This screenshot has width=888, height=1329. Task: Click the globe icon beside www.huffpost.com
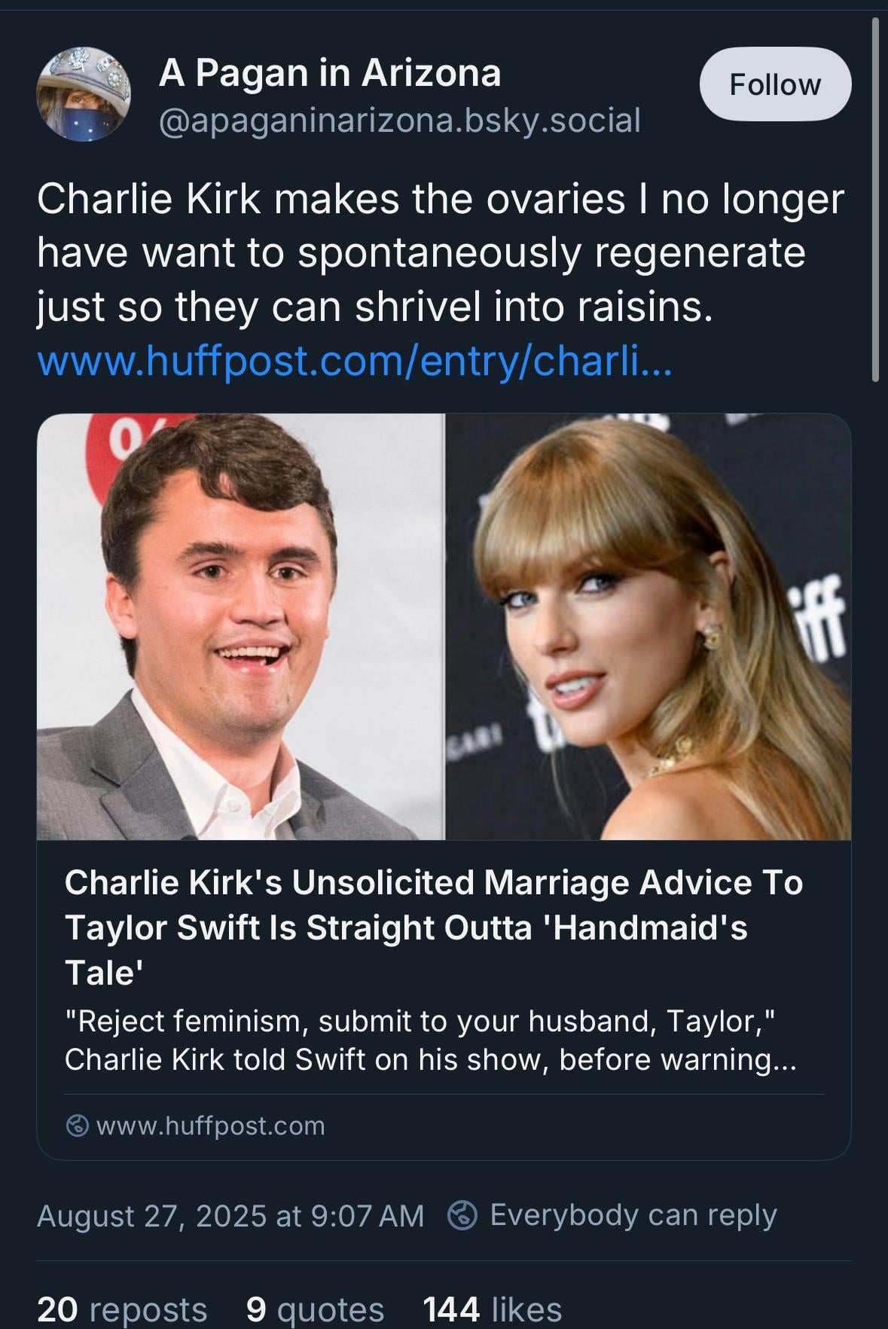click(77, 1126)
